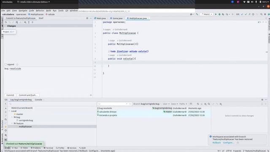Click into the commit message field with 'bug resolvido'
Viewport: 270px width, 152px height.
click(48, 80)
